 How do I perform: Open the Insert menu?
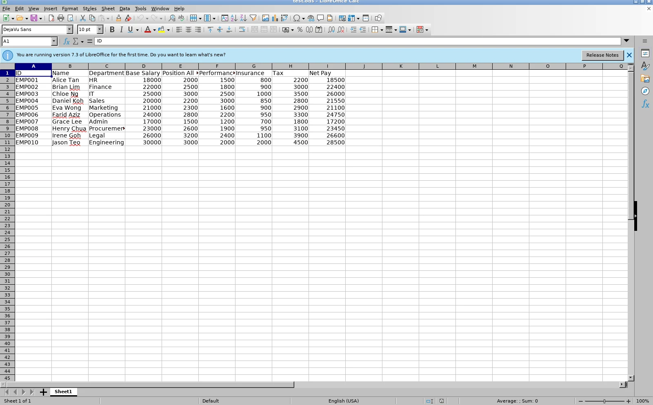pyautogui.click(x=51, y=9)
